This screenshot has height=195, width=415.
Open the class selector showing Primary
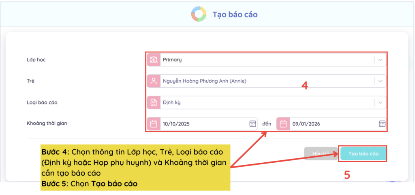(x=263, y=60)
